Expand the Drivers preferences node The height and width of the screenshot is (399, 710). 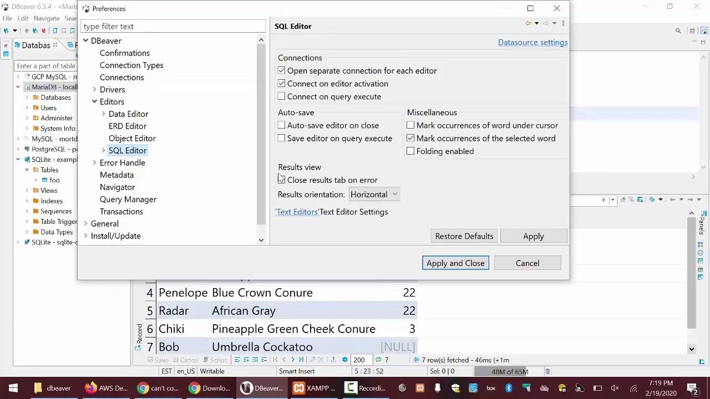click(94, 89)
